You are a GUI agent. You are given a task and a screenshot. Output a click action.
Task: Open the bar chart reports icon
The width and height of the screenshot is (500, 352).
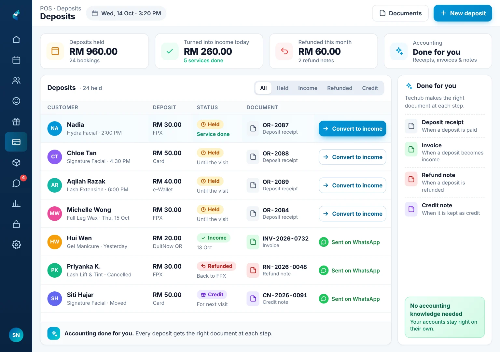click(x=16, y=204)
